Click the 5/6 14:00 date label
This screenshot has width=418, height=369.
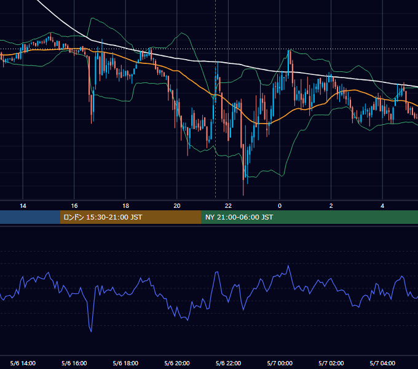(x=23, y=363)
